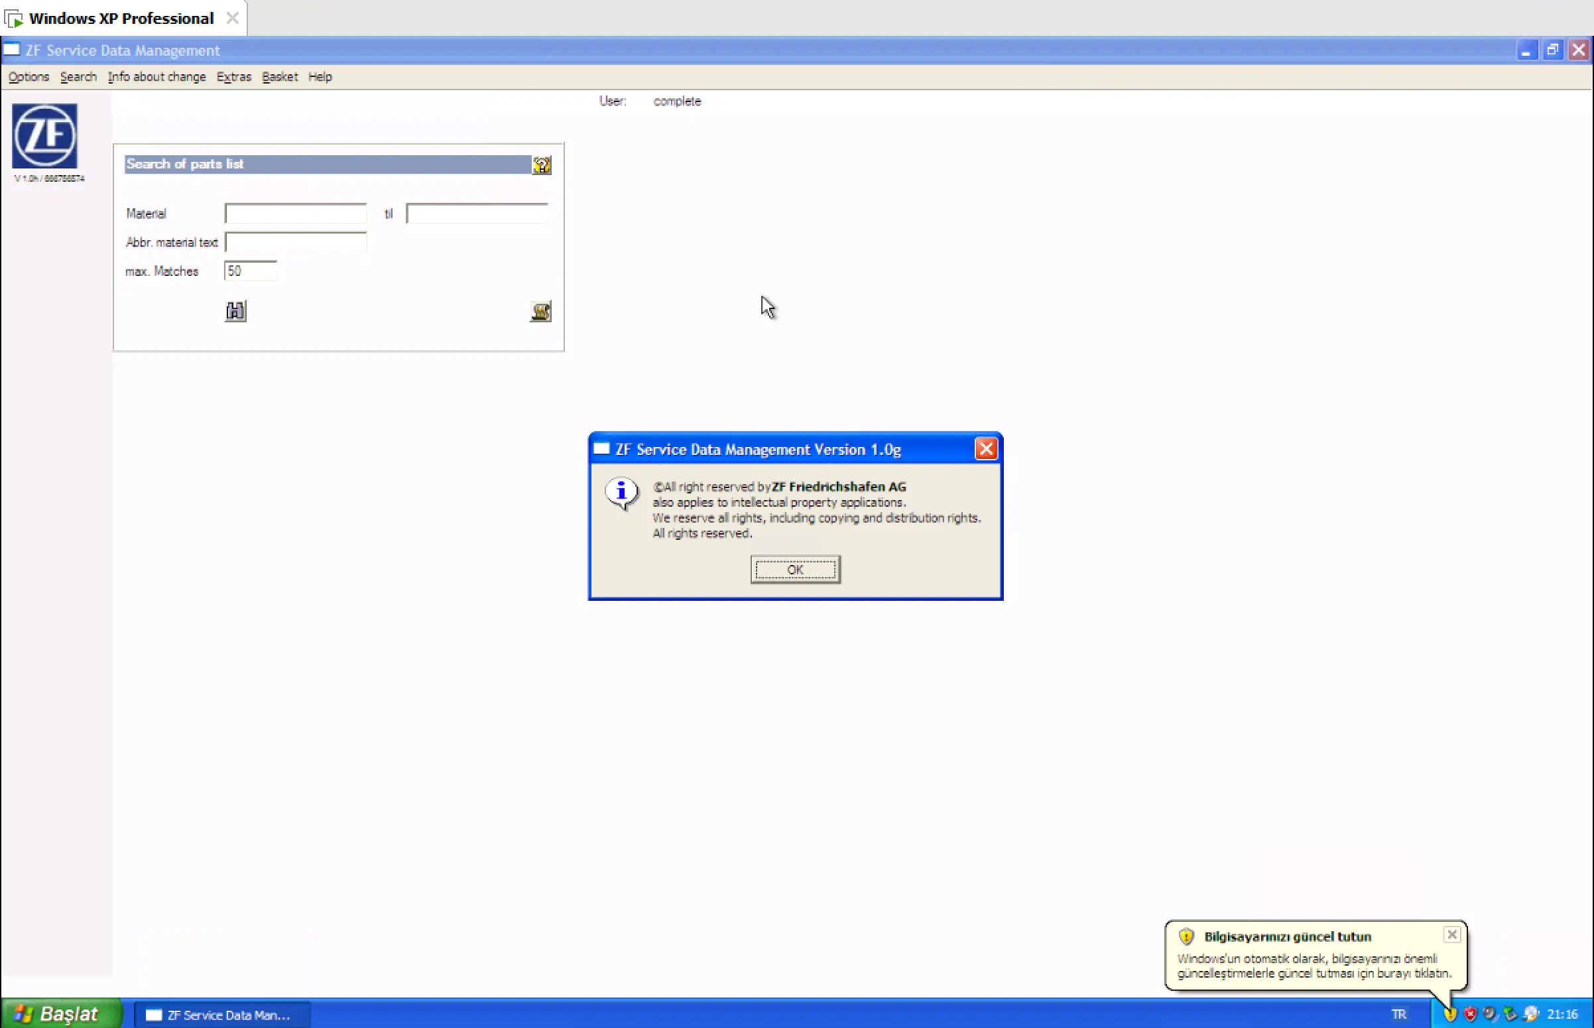The height and width of the screenshot is (1028, 1594).
Task: Open the Extras menu
Action: [233, 77]
